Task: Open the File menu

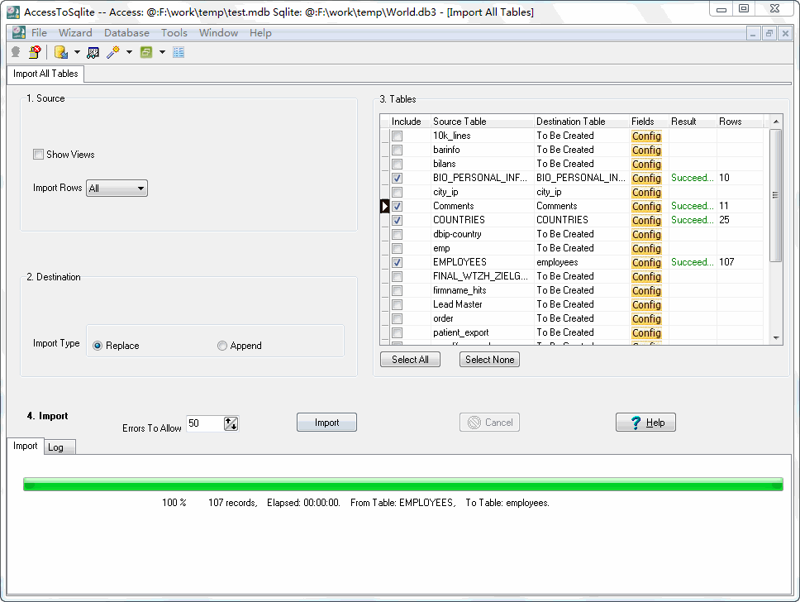Action: click(x=39, y=33)
